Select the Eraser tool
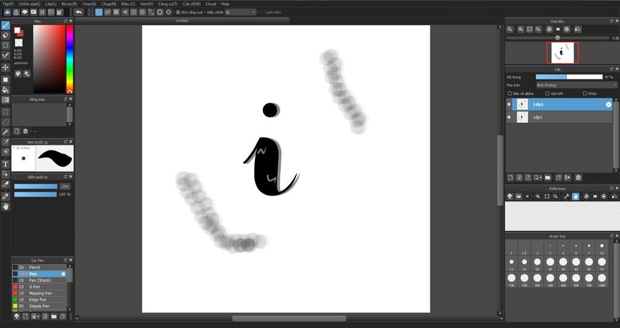 (5, 35)
